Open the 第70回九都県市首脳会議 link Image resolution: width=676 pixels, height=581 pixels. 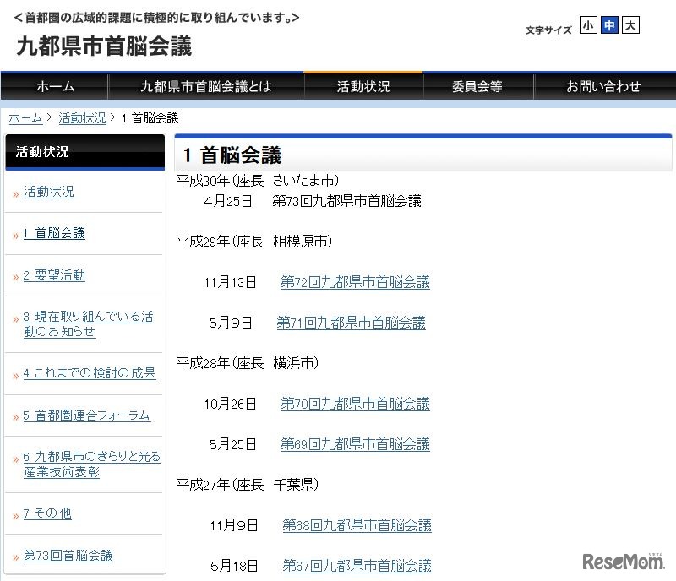(355, 404)
